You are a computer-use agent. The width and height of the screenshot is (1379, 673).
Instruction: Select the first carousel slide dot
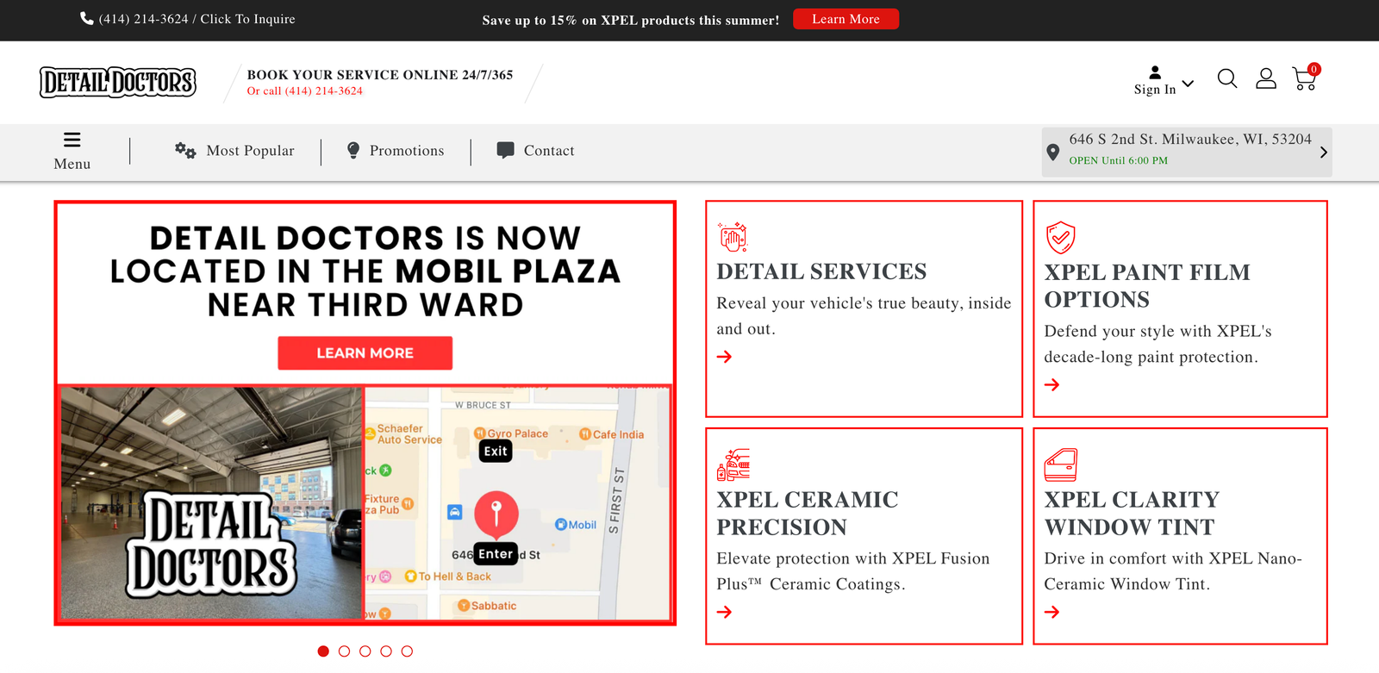tap(323, 651)
